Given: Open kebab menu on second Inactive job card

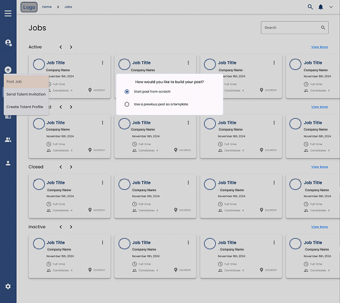Looking at the screenshot, I should pos(188,242).
